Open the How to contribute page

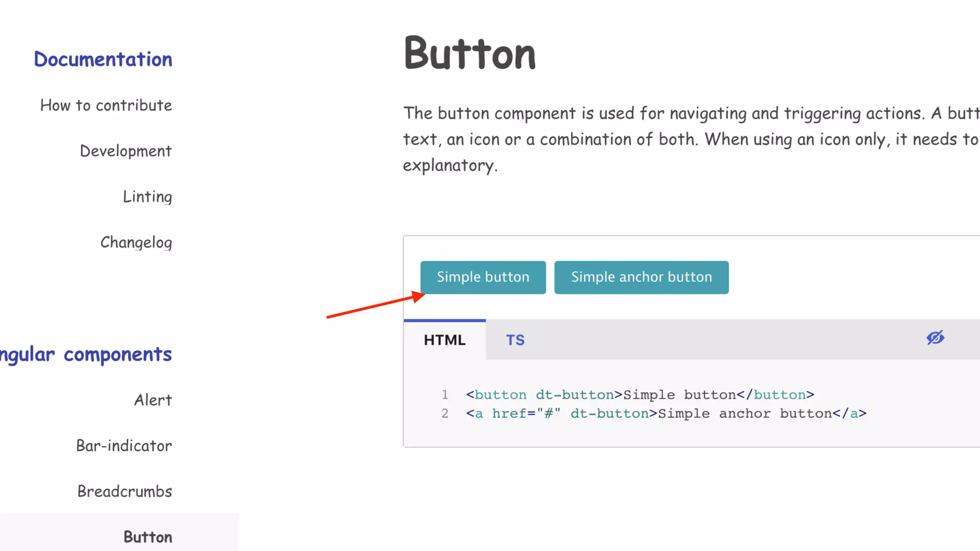(x=106, y=105)
